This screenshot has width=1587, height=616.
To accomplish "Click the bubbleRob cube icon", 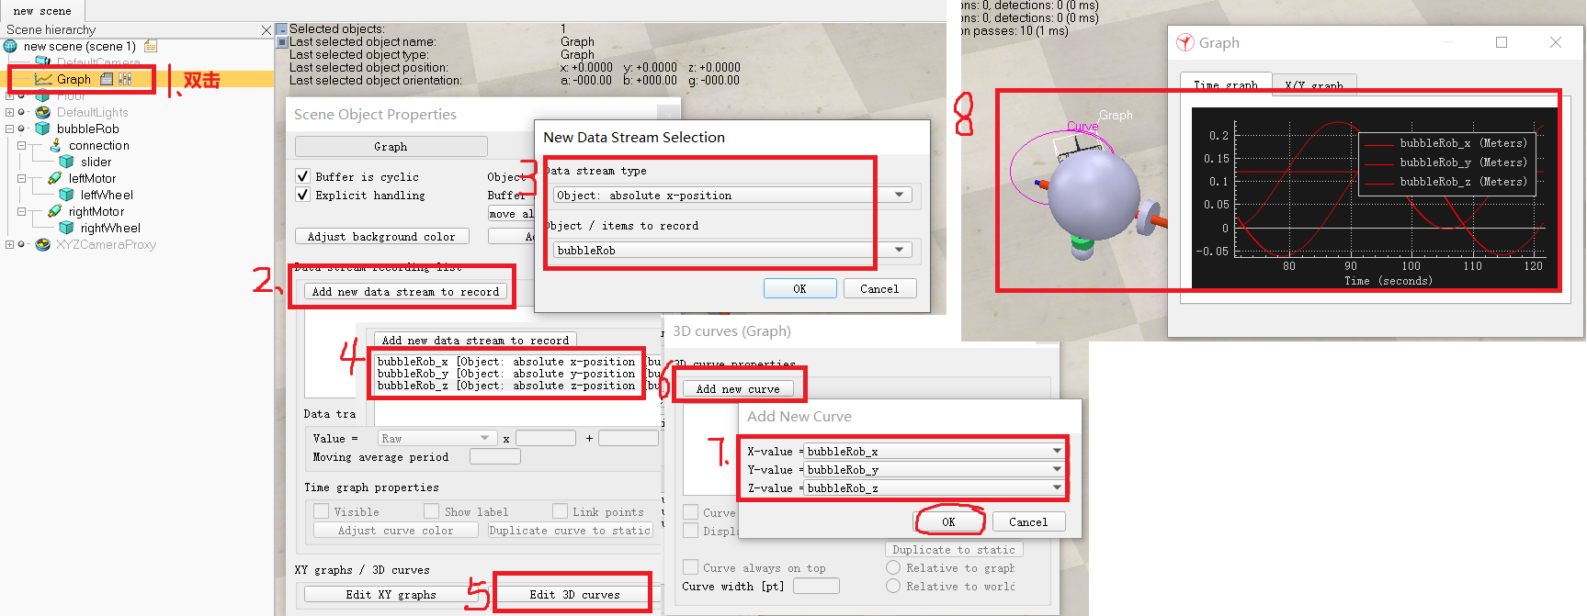I will tap(42, 129).
